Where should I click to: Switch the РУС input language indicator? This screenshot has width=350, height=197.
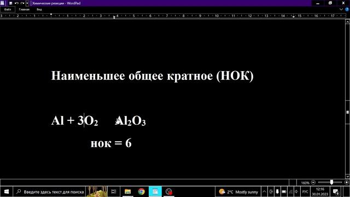click(305, 192)
